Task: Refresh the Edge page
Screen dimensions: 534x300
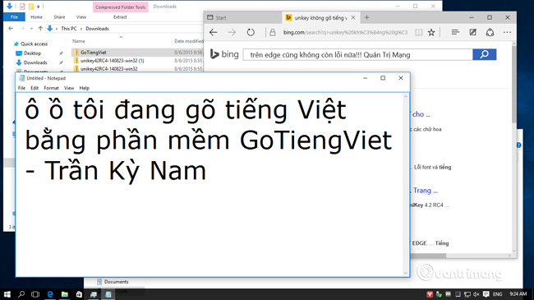Action: click(251, 32)
